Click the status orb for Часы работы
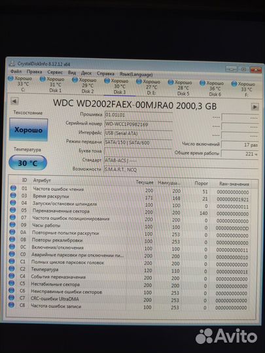 pyautogui.click(x=12, y=224)
